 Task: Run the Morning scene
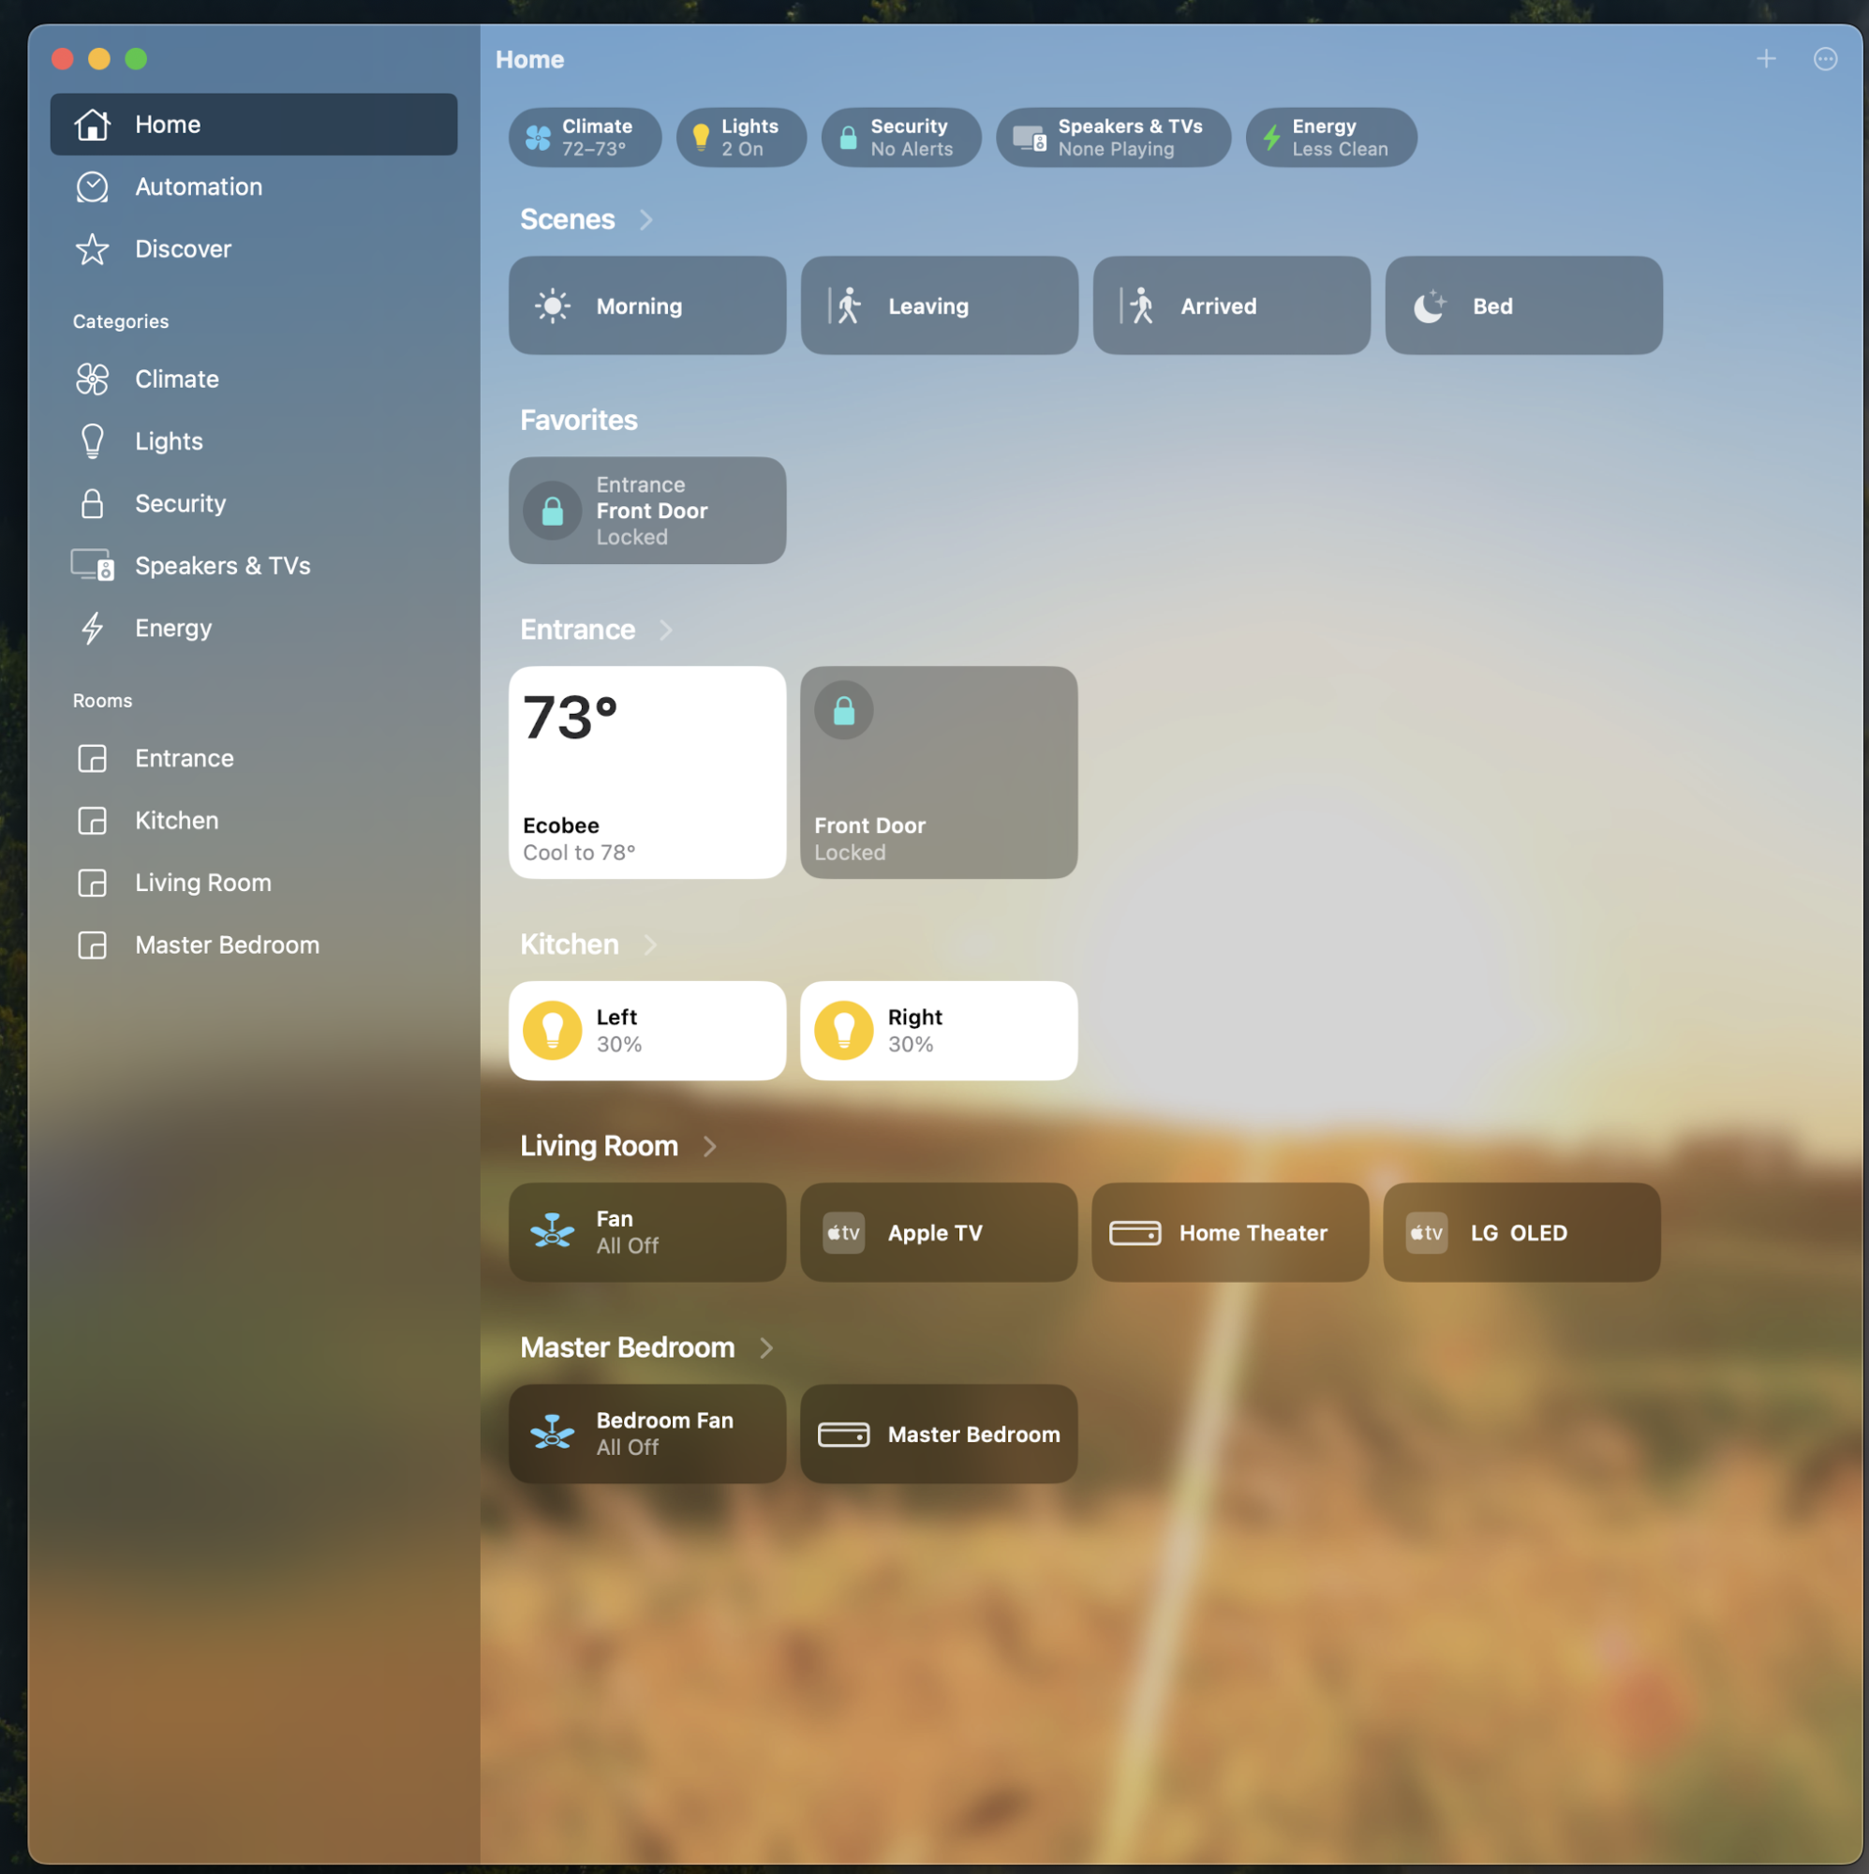coord(647,305)
